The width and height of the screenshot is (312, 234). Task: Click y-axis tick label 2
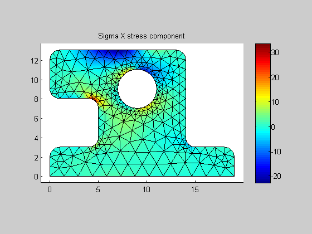point(36,158)
